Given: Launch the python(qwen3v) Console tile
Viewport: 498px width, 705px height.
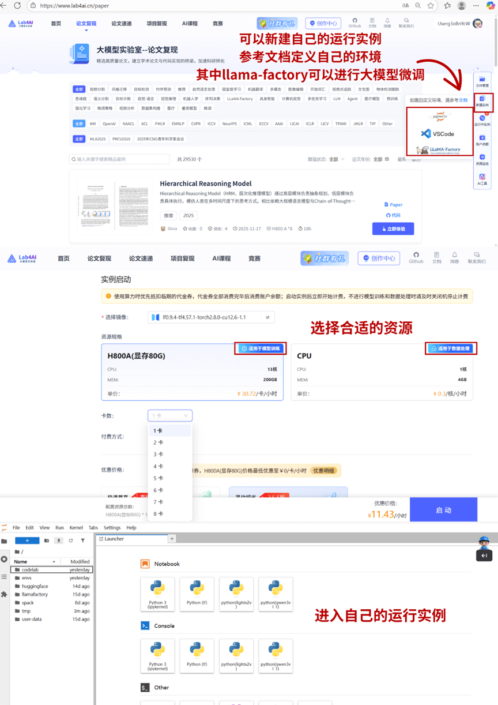Looking at the screenshot, I should pyautogui.click(x=276, y=656).
